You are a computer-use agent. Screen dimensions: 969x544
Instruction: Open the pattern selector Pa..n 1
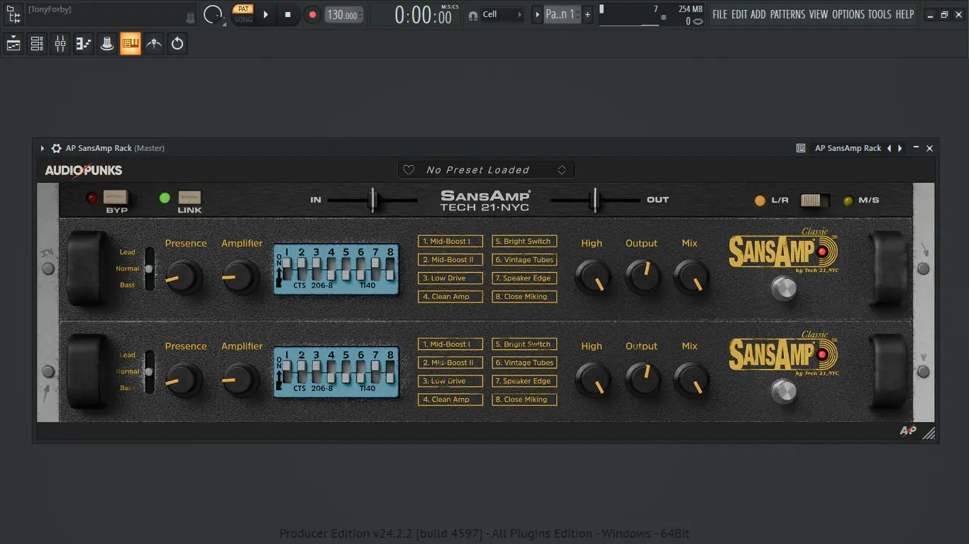[562, 14]
